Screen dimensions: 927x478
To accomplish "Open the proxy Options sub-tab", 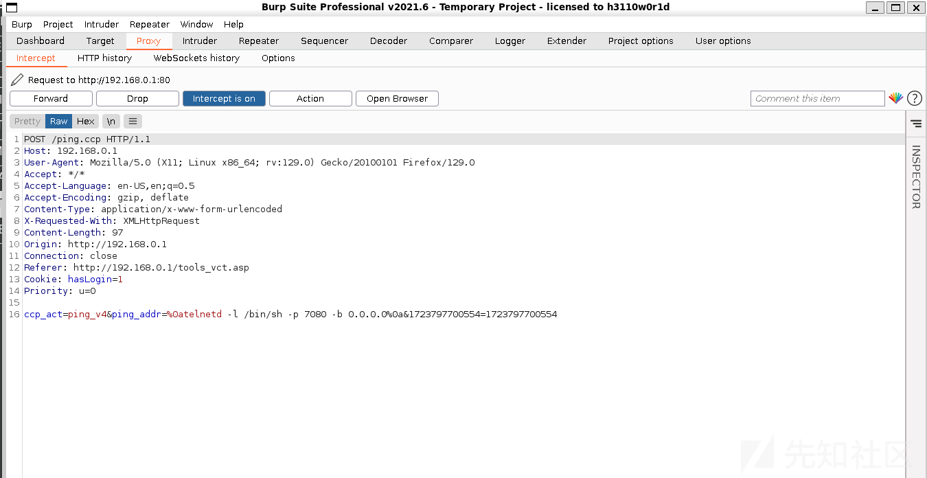I will (278, 58).
